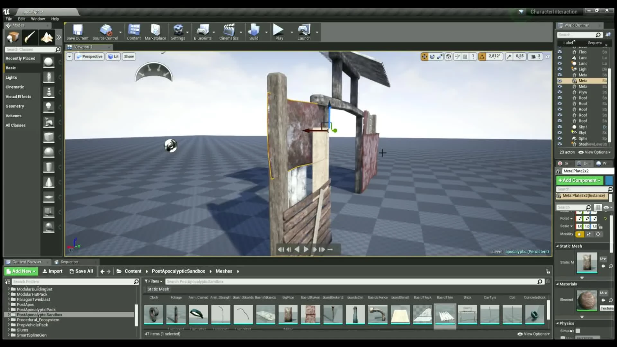The width and height of the screenshot is (617, 347).
Task: Select the Paint mode brush icon
Action: tap(30, 38)
